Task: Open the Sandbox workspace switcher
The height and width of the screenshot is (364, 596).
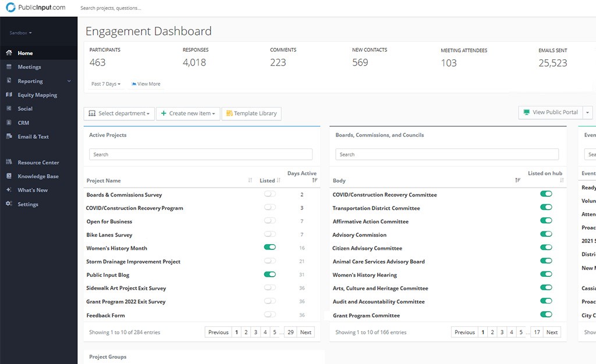Action: [21, 33]
